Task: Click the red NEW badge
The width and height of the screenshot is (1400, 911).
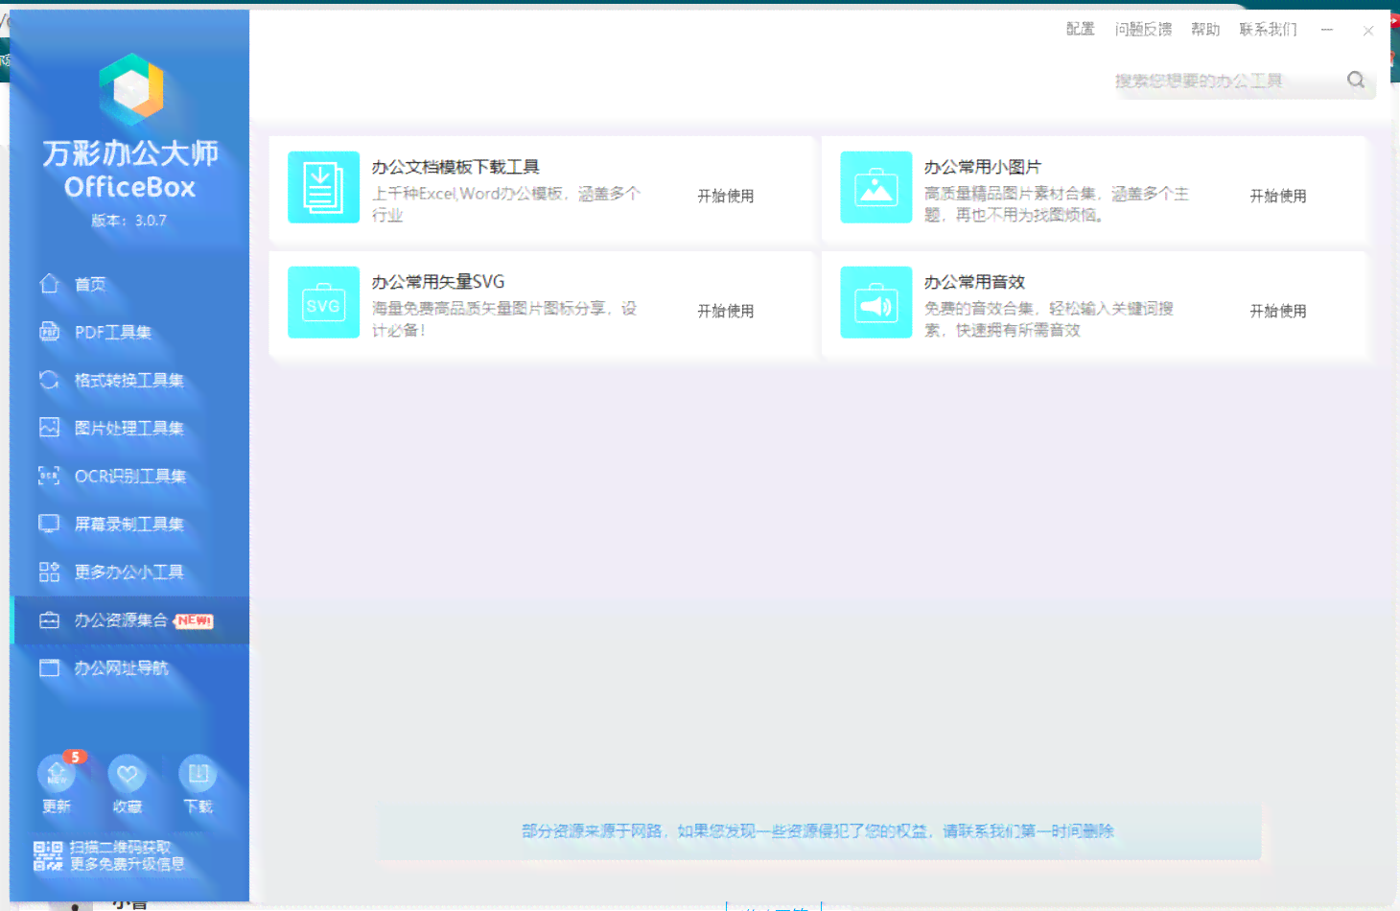Action: tap(195, 620)
